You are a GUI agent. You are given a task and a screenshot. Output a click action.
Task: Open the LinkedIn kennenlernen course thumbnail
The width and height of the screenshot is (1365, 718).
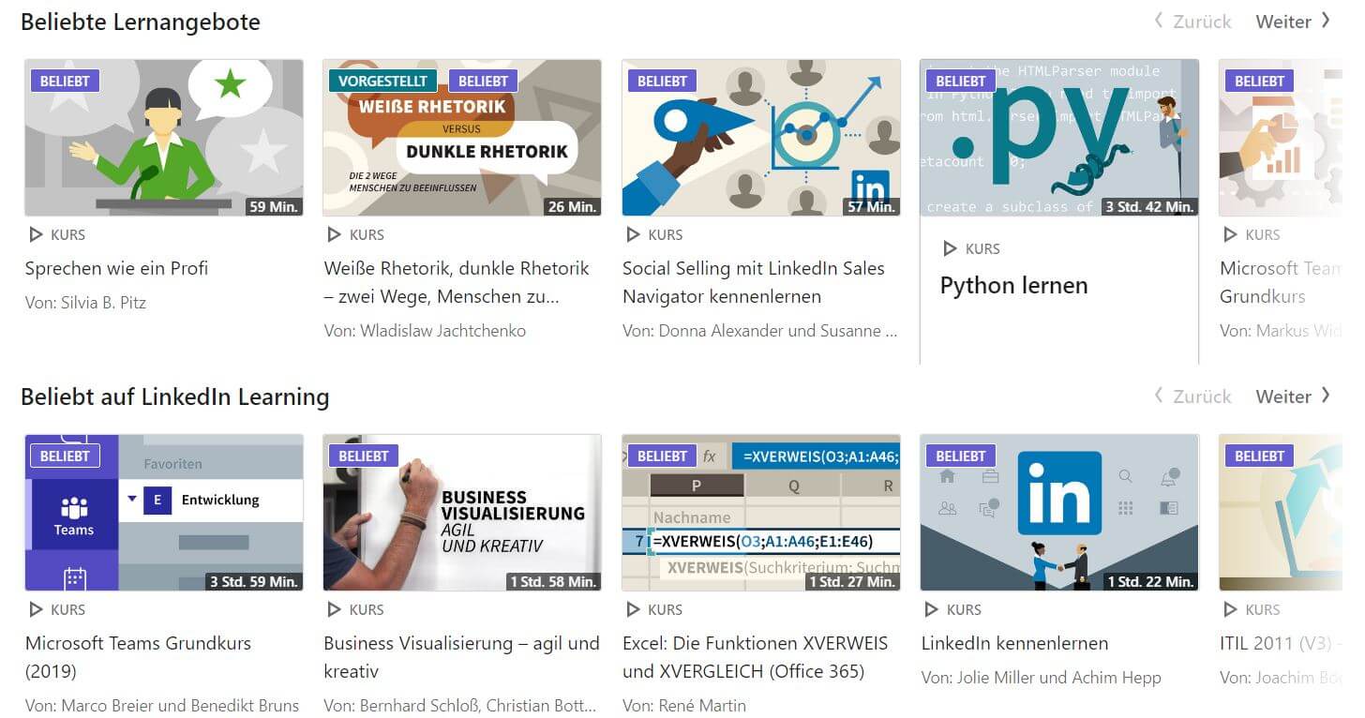[1059, 513]
